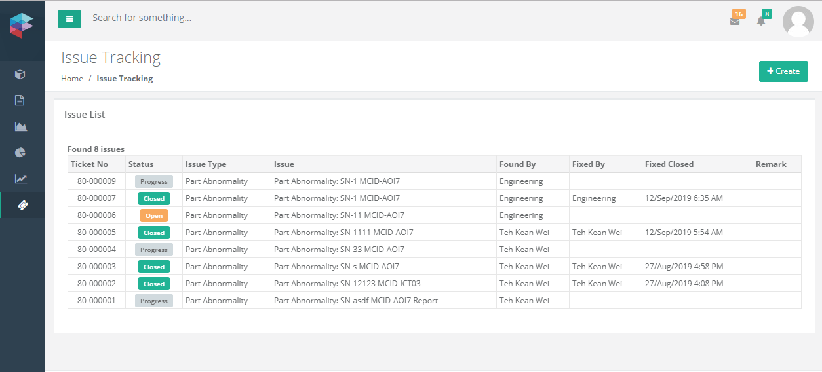The width and height of the screenshot is (822, 372).
Task: Open the notification bell with 8 badge
Action: tap(761, 20)
